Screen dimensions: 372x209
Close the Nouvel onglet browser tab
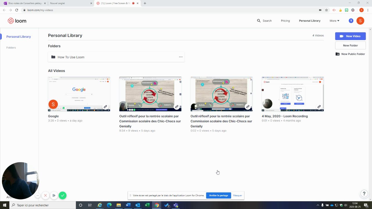[91, 3]
